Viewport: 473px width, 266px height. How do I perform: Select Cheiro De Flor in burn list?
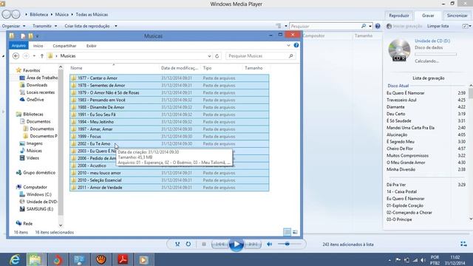[x=426, y=149]
